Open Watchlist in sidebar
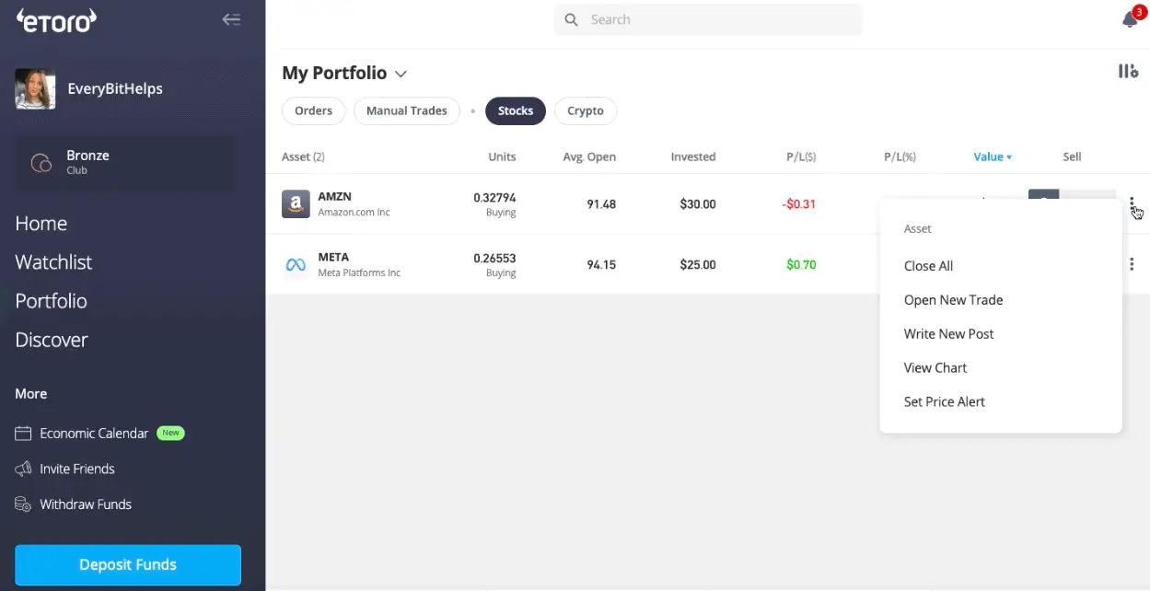Screen dimensions: 1150x591 [53, 262]
